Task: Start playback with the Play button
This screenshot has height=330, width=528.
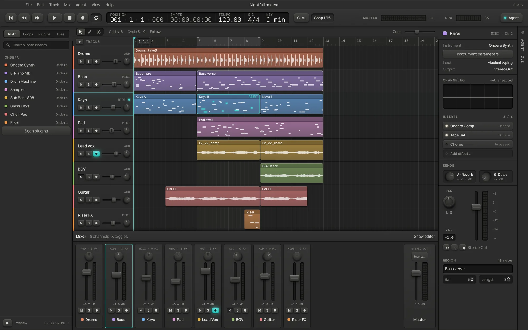Action: [55, 18]
